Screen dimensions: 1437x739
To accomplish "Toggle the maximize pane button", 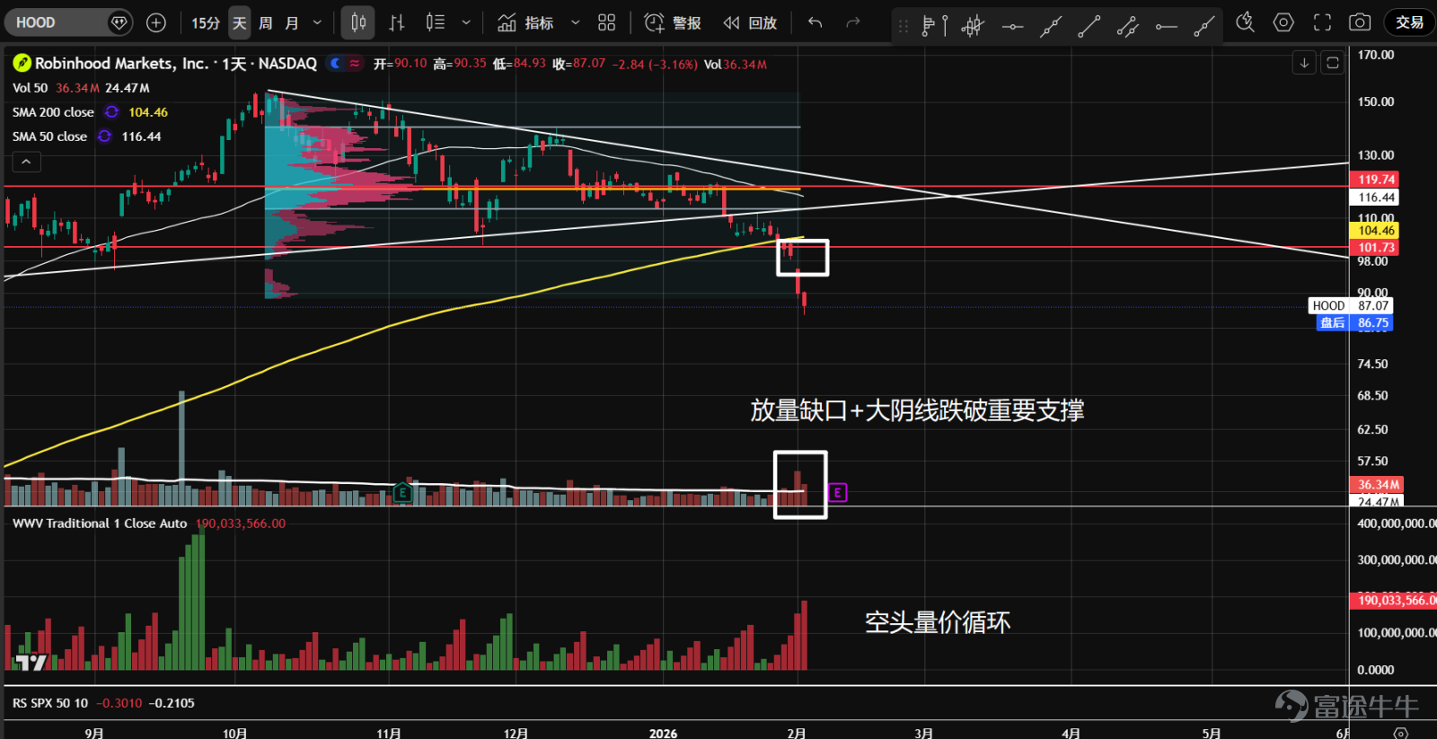I will click(1333, 63).
